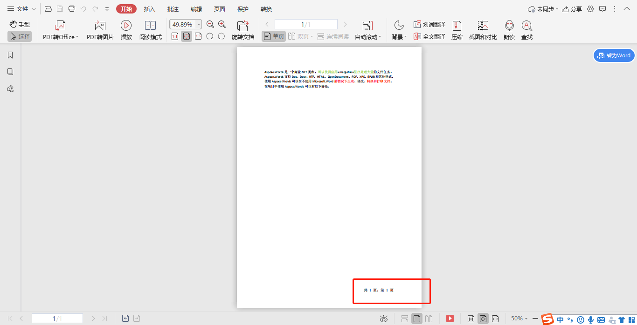Click the status bar fit width icon
Image resolution: width=637 pixels, height=325 pixels.
pos(495,318)
